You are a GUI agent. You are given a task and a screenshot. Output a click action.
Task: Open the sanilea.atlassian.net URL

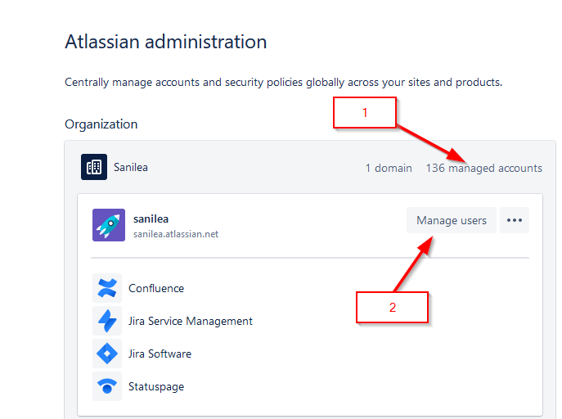[176, 234]
